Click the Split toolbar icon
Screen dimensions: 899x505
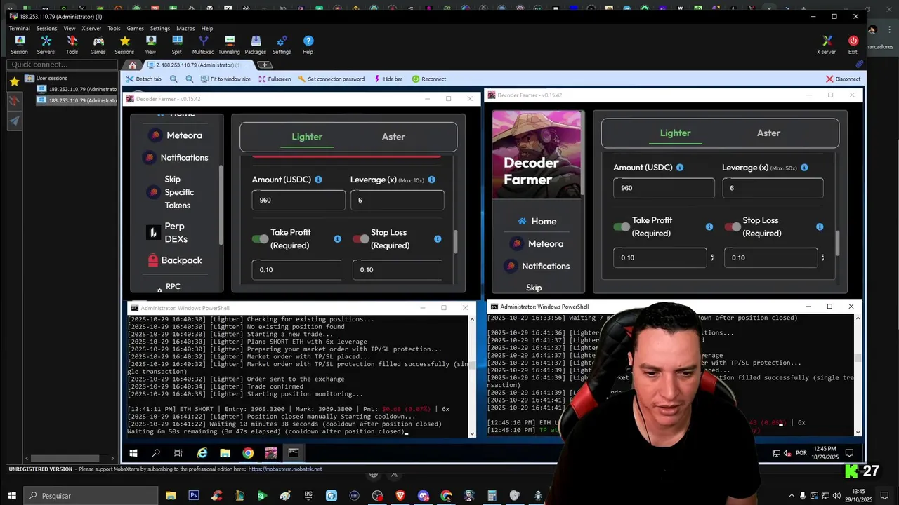point(176,45)
